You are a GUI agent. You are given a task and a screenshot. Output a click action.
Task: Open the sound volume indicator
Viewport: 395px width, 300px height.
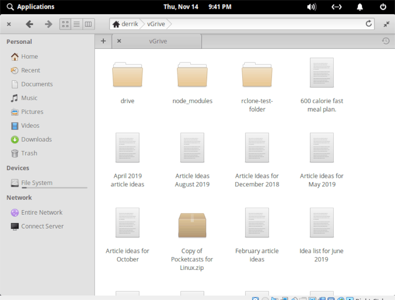tap(311, 7)
